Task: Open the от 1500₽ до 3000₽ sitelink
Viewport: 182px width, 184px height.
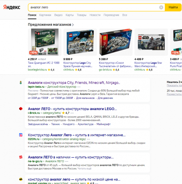Action: click(62, 98)
